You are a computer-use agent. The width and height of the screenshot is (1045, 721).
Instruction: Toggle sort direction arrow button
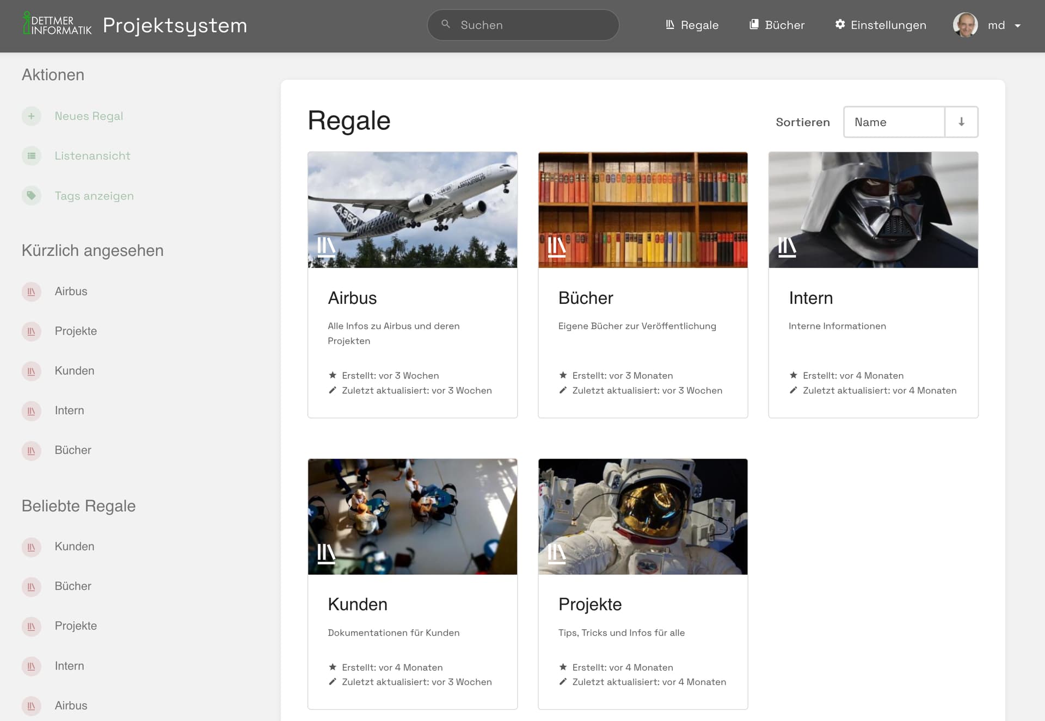coord(961,122)
